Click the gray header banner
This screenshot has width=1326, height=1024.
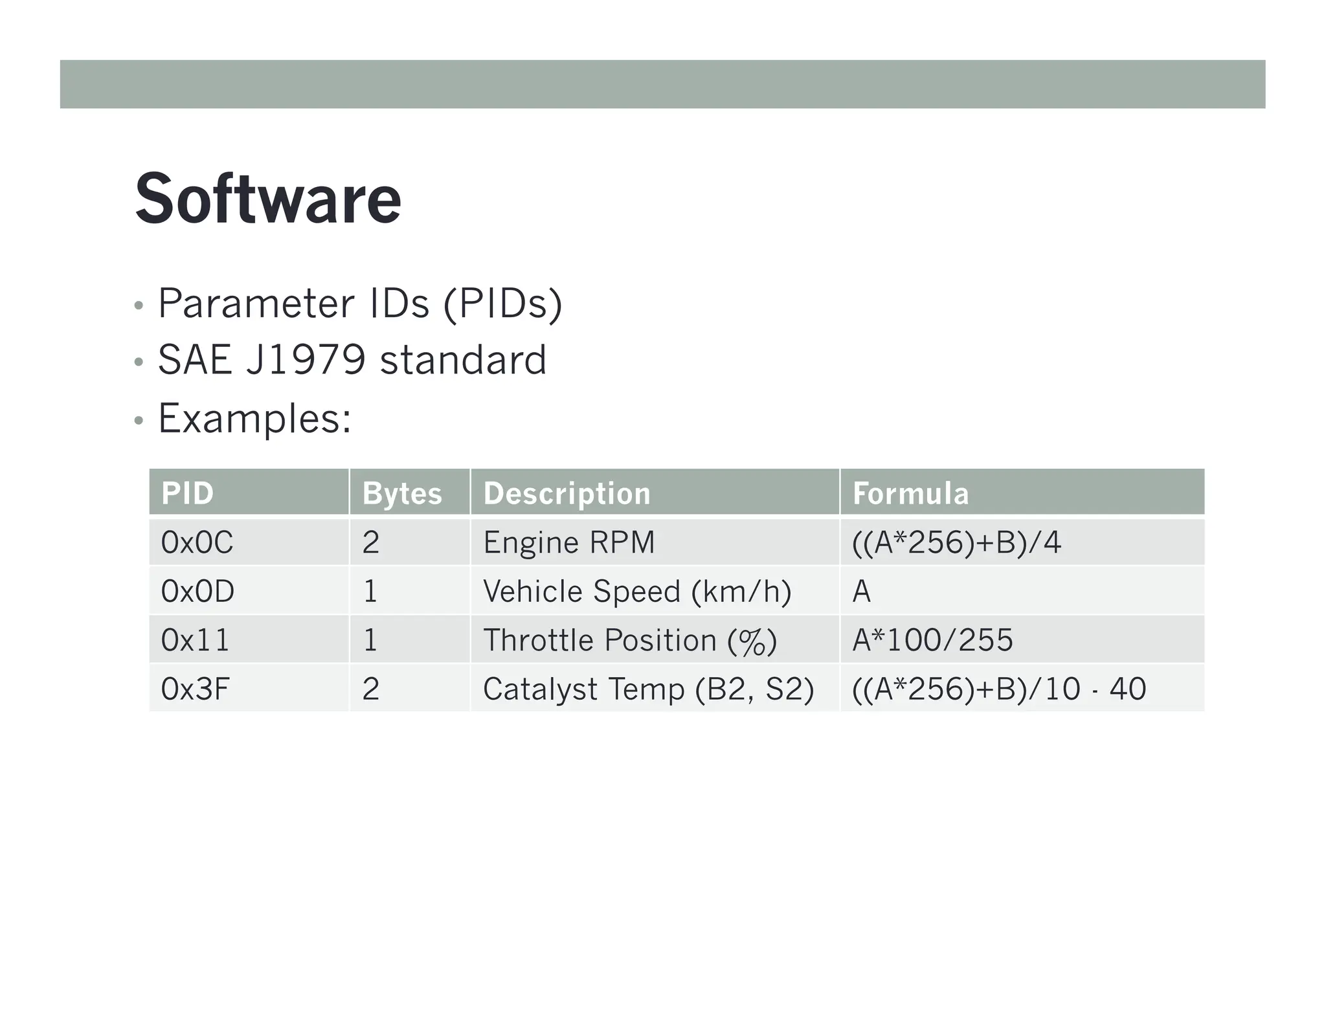click(x=662, y=84)
